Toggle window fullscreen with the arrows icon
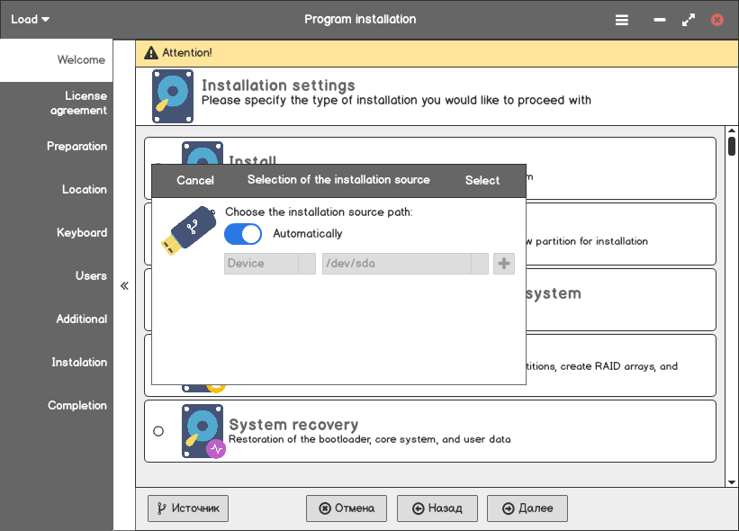 click(689, 19)
